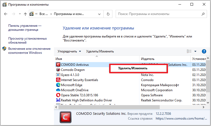Image resolution: width=211 pixels, height=126 pixels.
Task: Open the help question mark button
Action: (204, 51)
